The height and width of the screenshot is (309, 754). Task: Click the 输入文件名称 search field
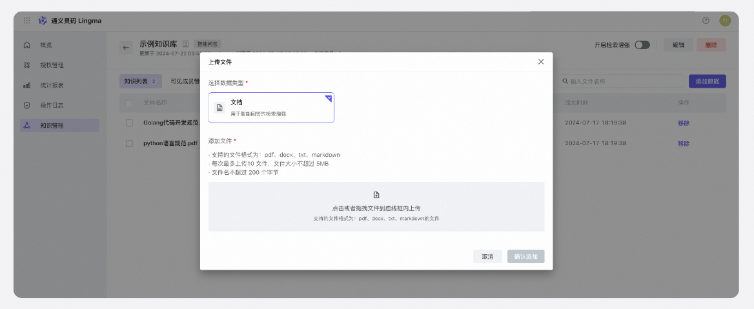pos(621,81)
